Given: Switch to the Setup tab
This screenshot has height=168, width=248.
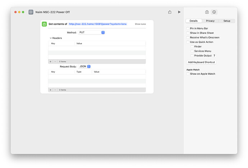Looking at the screenshot, I should pyautogui.click(x=227, y=21).
